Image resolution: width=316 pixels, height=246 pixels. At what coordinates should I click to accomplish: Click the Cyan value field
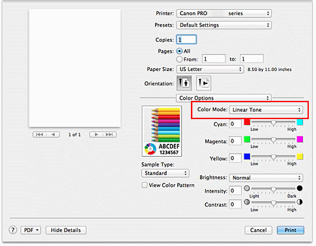coord(235,124)
